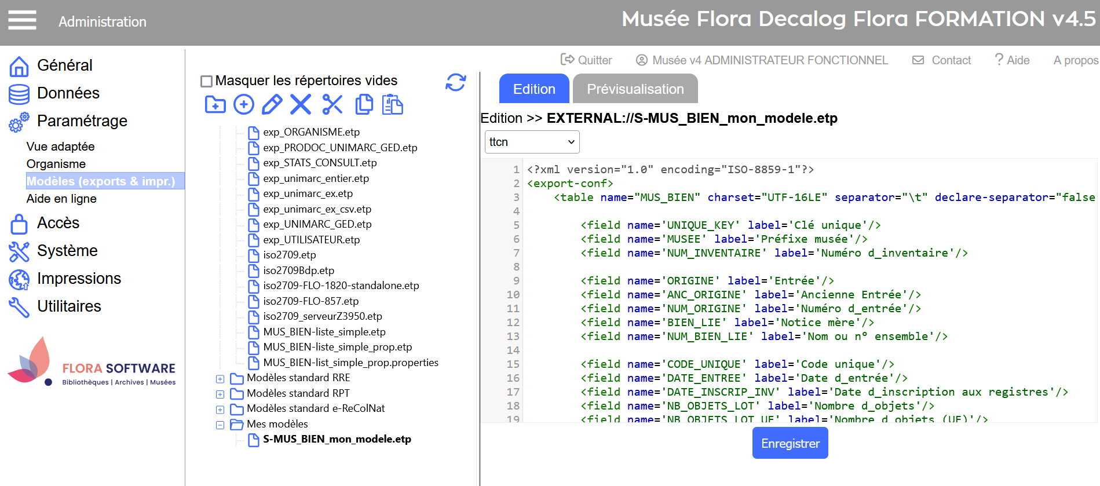Select exp_STATS_CONSULT.etp file
Screen dimensions: 1100x486
click(x=320, y=163)
